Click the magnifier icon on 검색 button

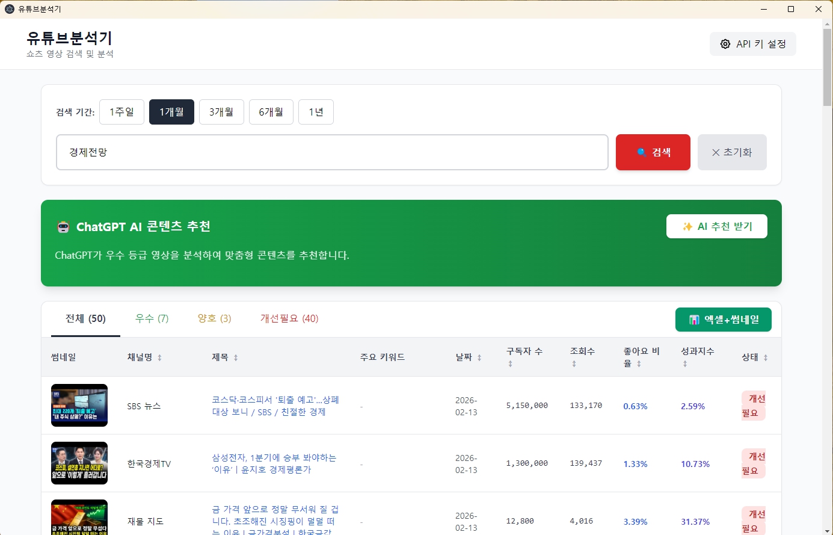click(642, 152)
